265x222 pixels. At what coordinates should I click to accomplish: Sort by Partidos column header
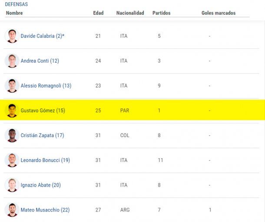(x=161, y=13)
